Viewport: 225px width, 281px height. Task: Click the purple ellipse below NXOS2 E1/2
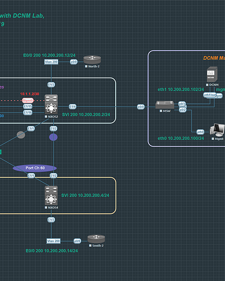coord(53,137)
